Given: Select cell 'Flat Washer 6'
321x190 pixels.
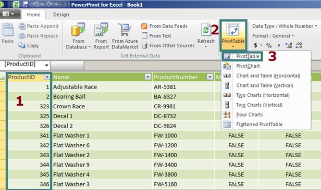Looking at the screenshot, I should (x=102, y=145).
